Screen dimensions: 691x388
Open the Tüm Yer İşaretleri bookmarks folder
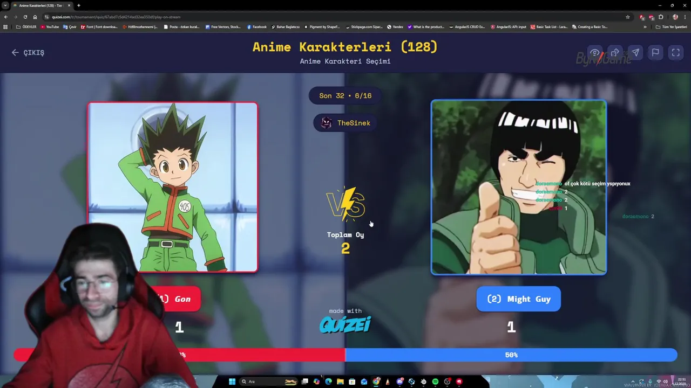[x=672, y=26]
